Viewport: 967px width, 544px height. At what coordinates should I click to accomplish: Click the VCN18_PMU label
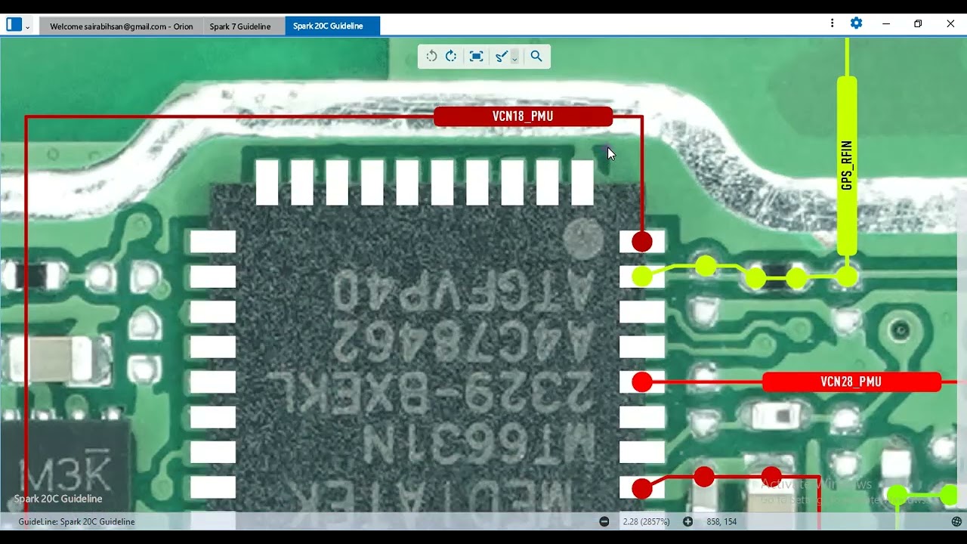pyautogui.click(x=523, y=116)
